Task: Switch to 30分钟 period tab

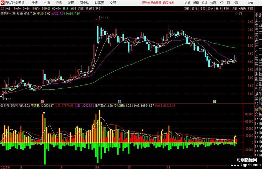Action: 46,9
